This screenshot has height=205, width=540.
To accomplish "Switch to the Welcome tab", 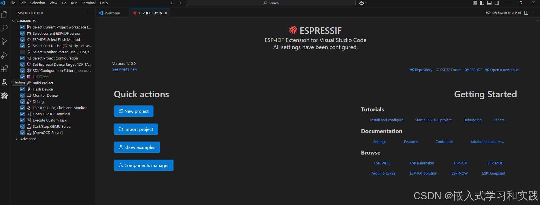I will (x=112, y=13).
